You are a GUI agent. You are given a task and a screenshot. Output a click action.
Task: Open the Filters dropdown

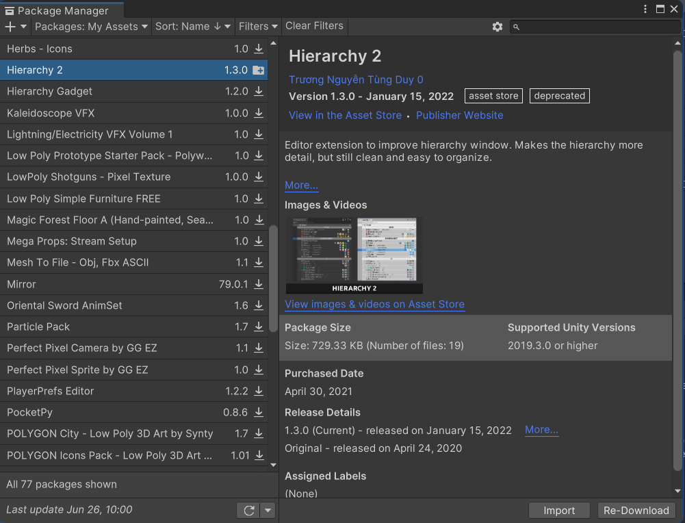tap(258, 27)
